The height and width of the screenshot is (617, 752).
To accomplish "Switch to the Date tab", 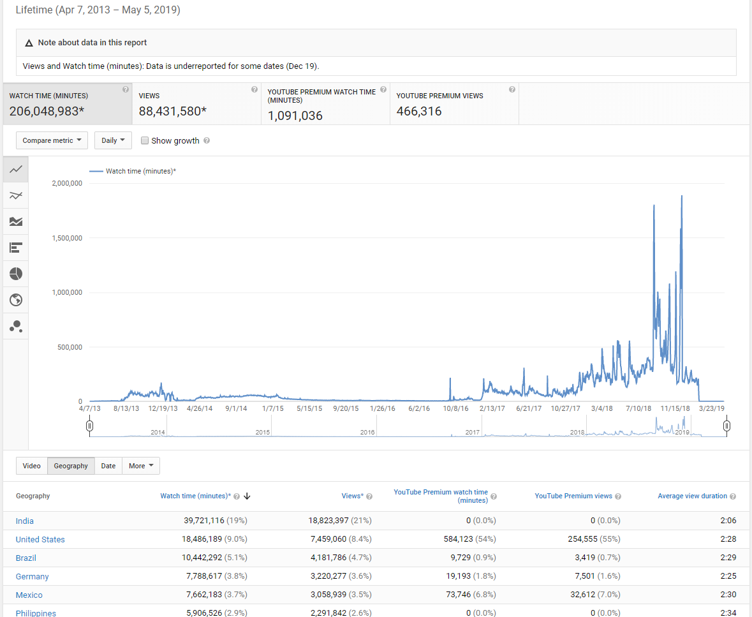I will pyautogui.click(x=108, y=466).
